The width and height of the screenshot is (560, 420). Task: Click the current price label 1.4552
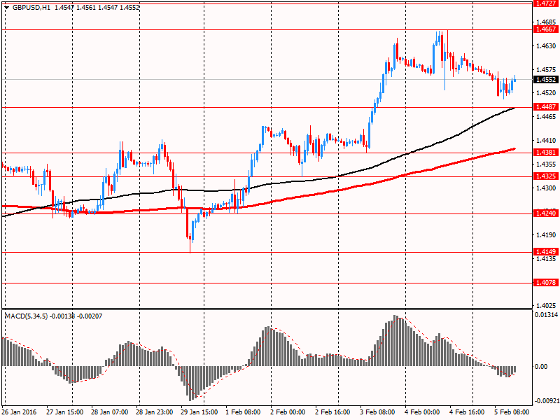pyautogui.click(x=545, y=80)
